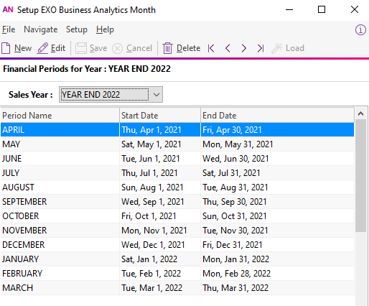Image resolution: width=369 pixels, height=306 pixels.
Task: Click the scrollbar up arrow
Action: click(360, 113)
